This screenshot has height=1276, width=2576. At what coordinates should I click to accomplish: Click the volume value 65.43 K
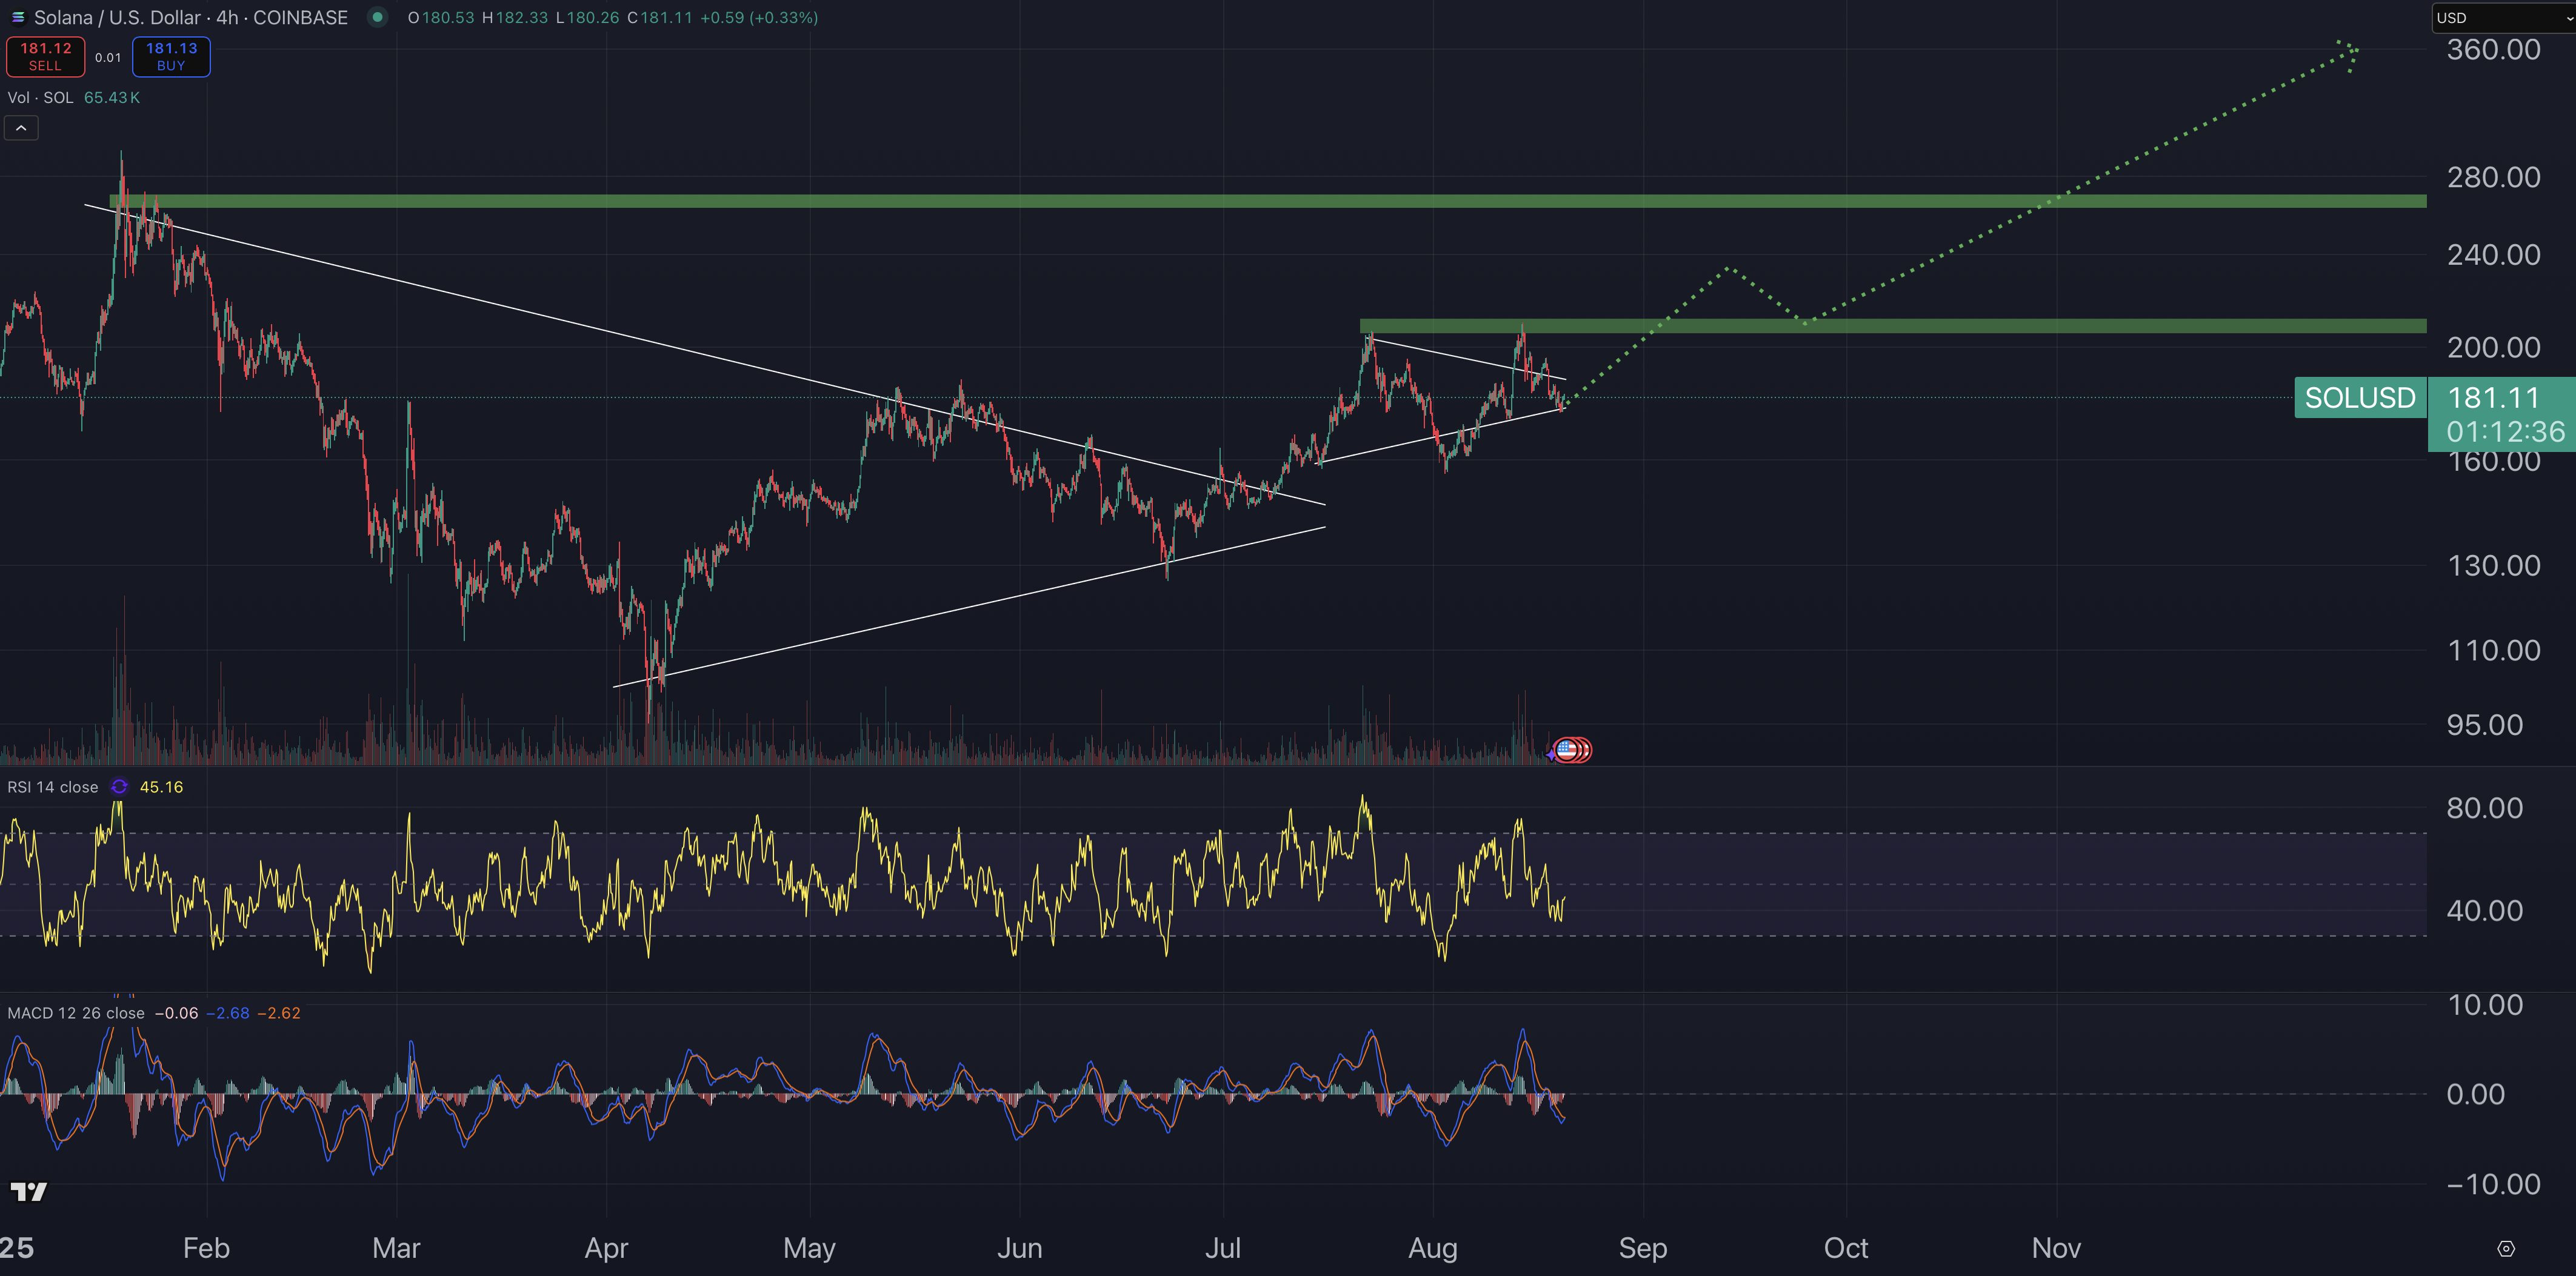[x=112, y=97]
